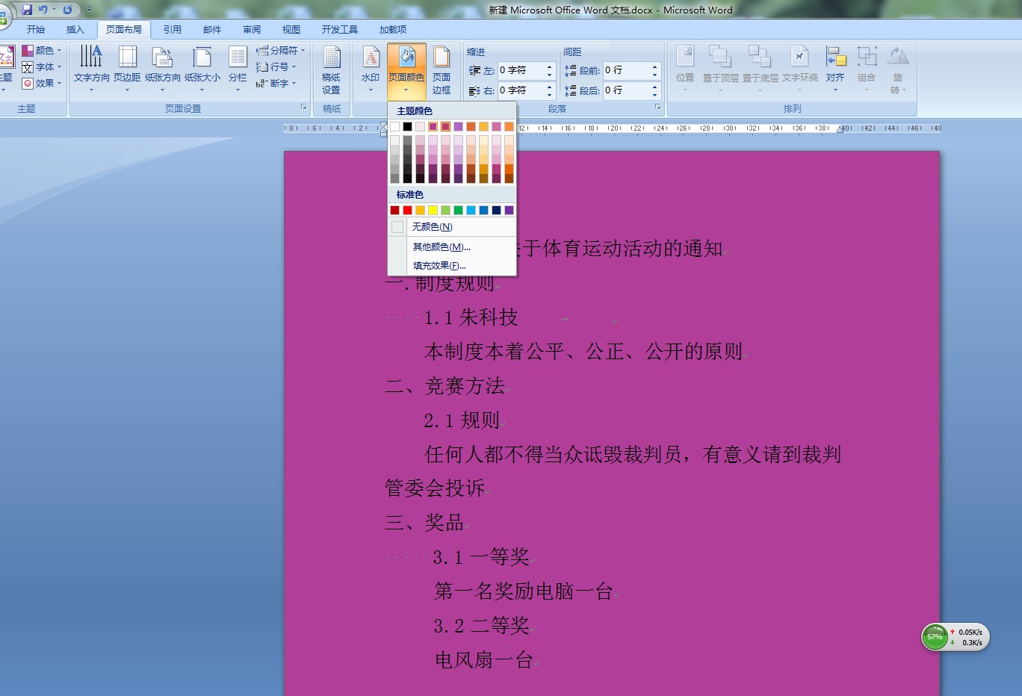Click the 组合 group tool
This screenshot has width=1022, height=696.
pyautogui.click(x=867, y=69)
